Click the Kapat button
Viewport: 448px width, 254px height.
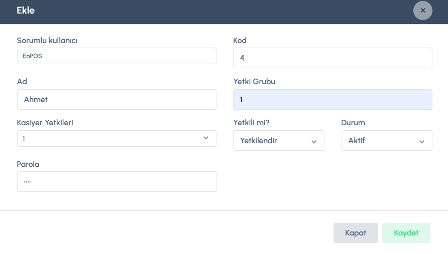coord(356,233)
